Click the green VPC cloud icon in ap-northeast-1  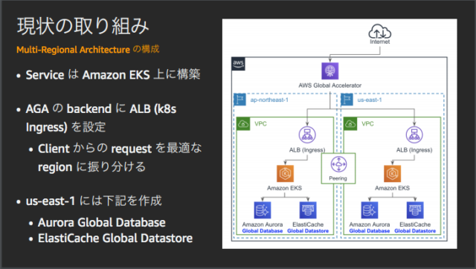[x=243, y=124]
